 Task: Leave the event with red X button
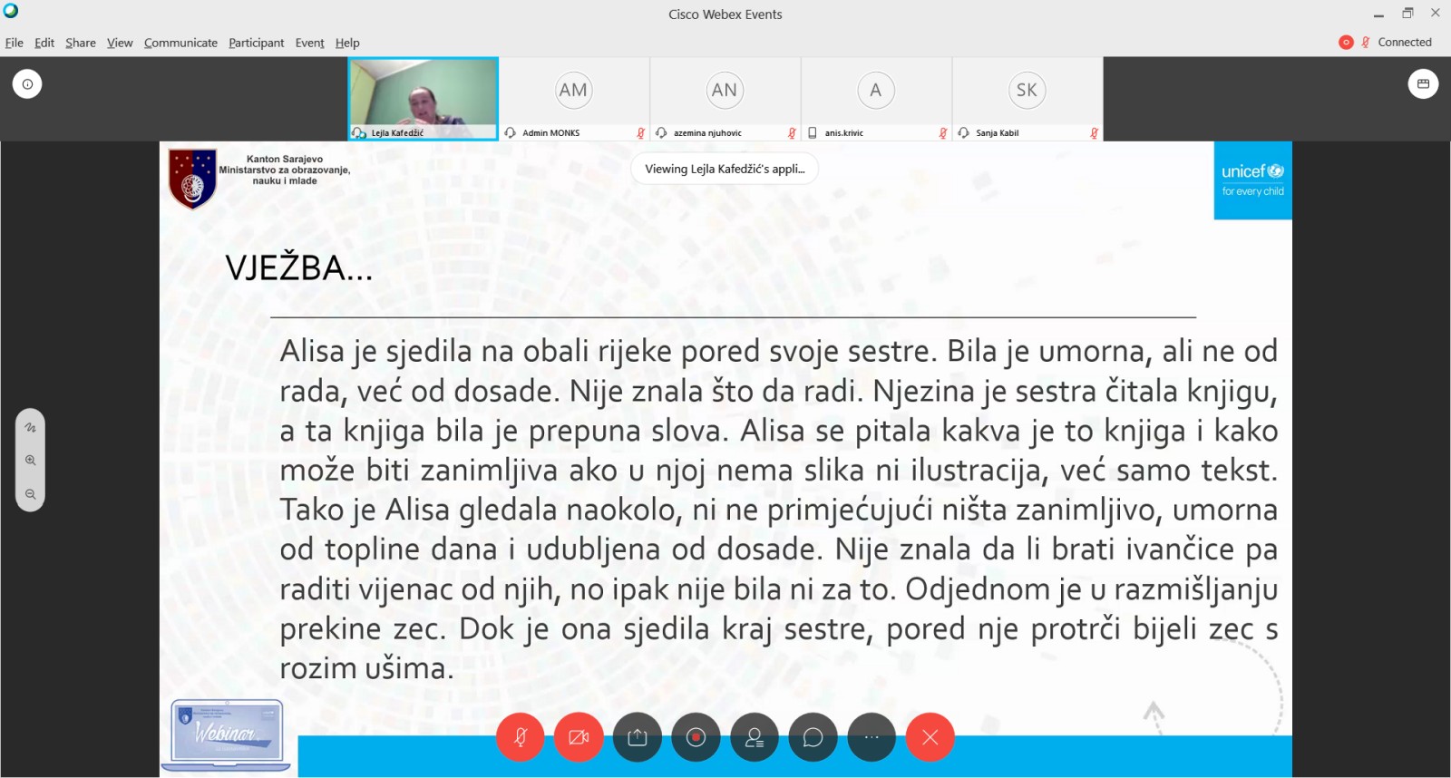[930, 737]
